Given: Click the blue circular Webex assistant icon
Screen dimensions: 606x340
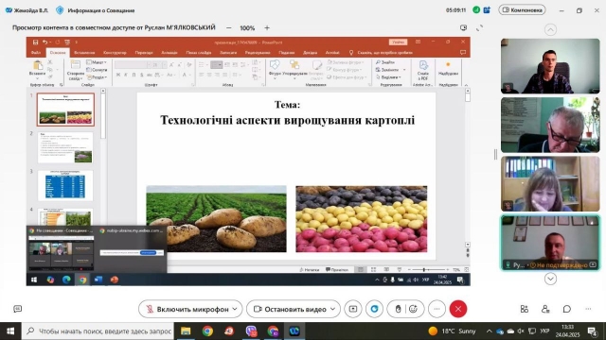Looking at the screenshot, I should coord(374,309).
